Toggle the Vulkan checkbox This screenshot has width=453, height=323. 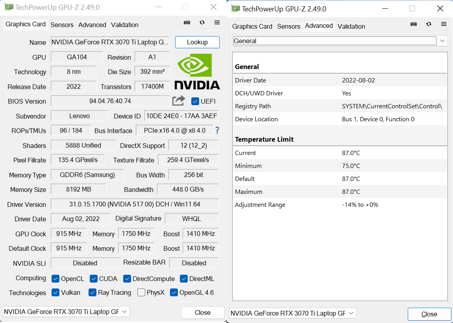click(x=55, y=292)
